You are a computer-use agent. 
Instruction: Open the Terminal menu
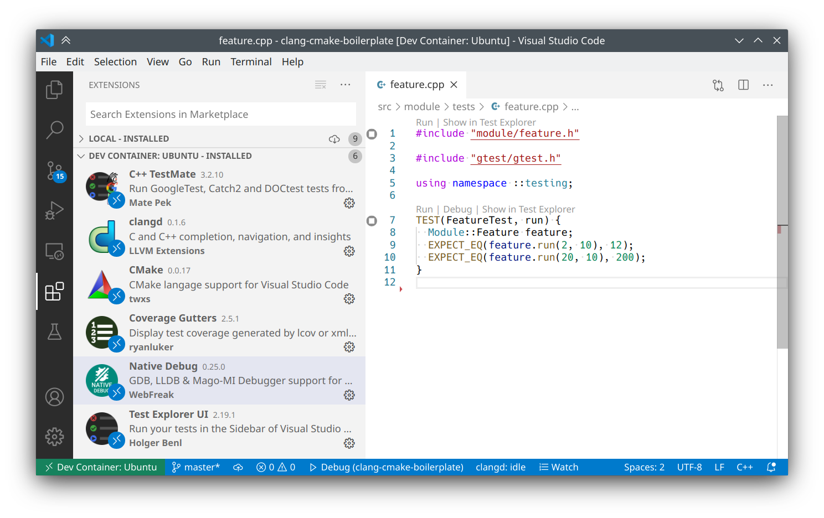[251, 62]
